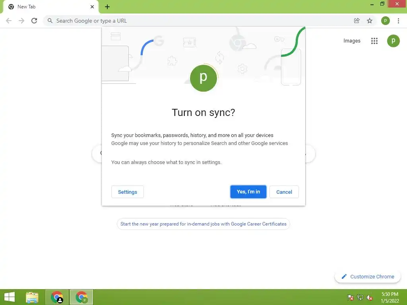Click the Google account avatar on the page
407x305 pixels.
point(393,41)
